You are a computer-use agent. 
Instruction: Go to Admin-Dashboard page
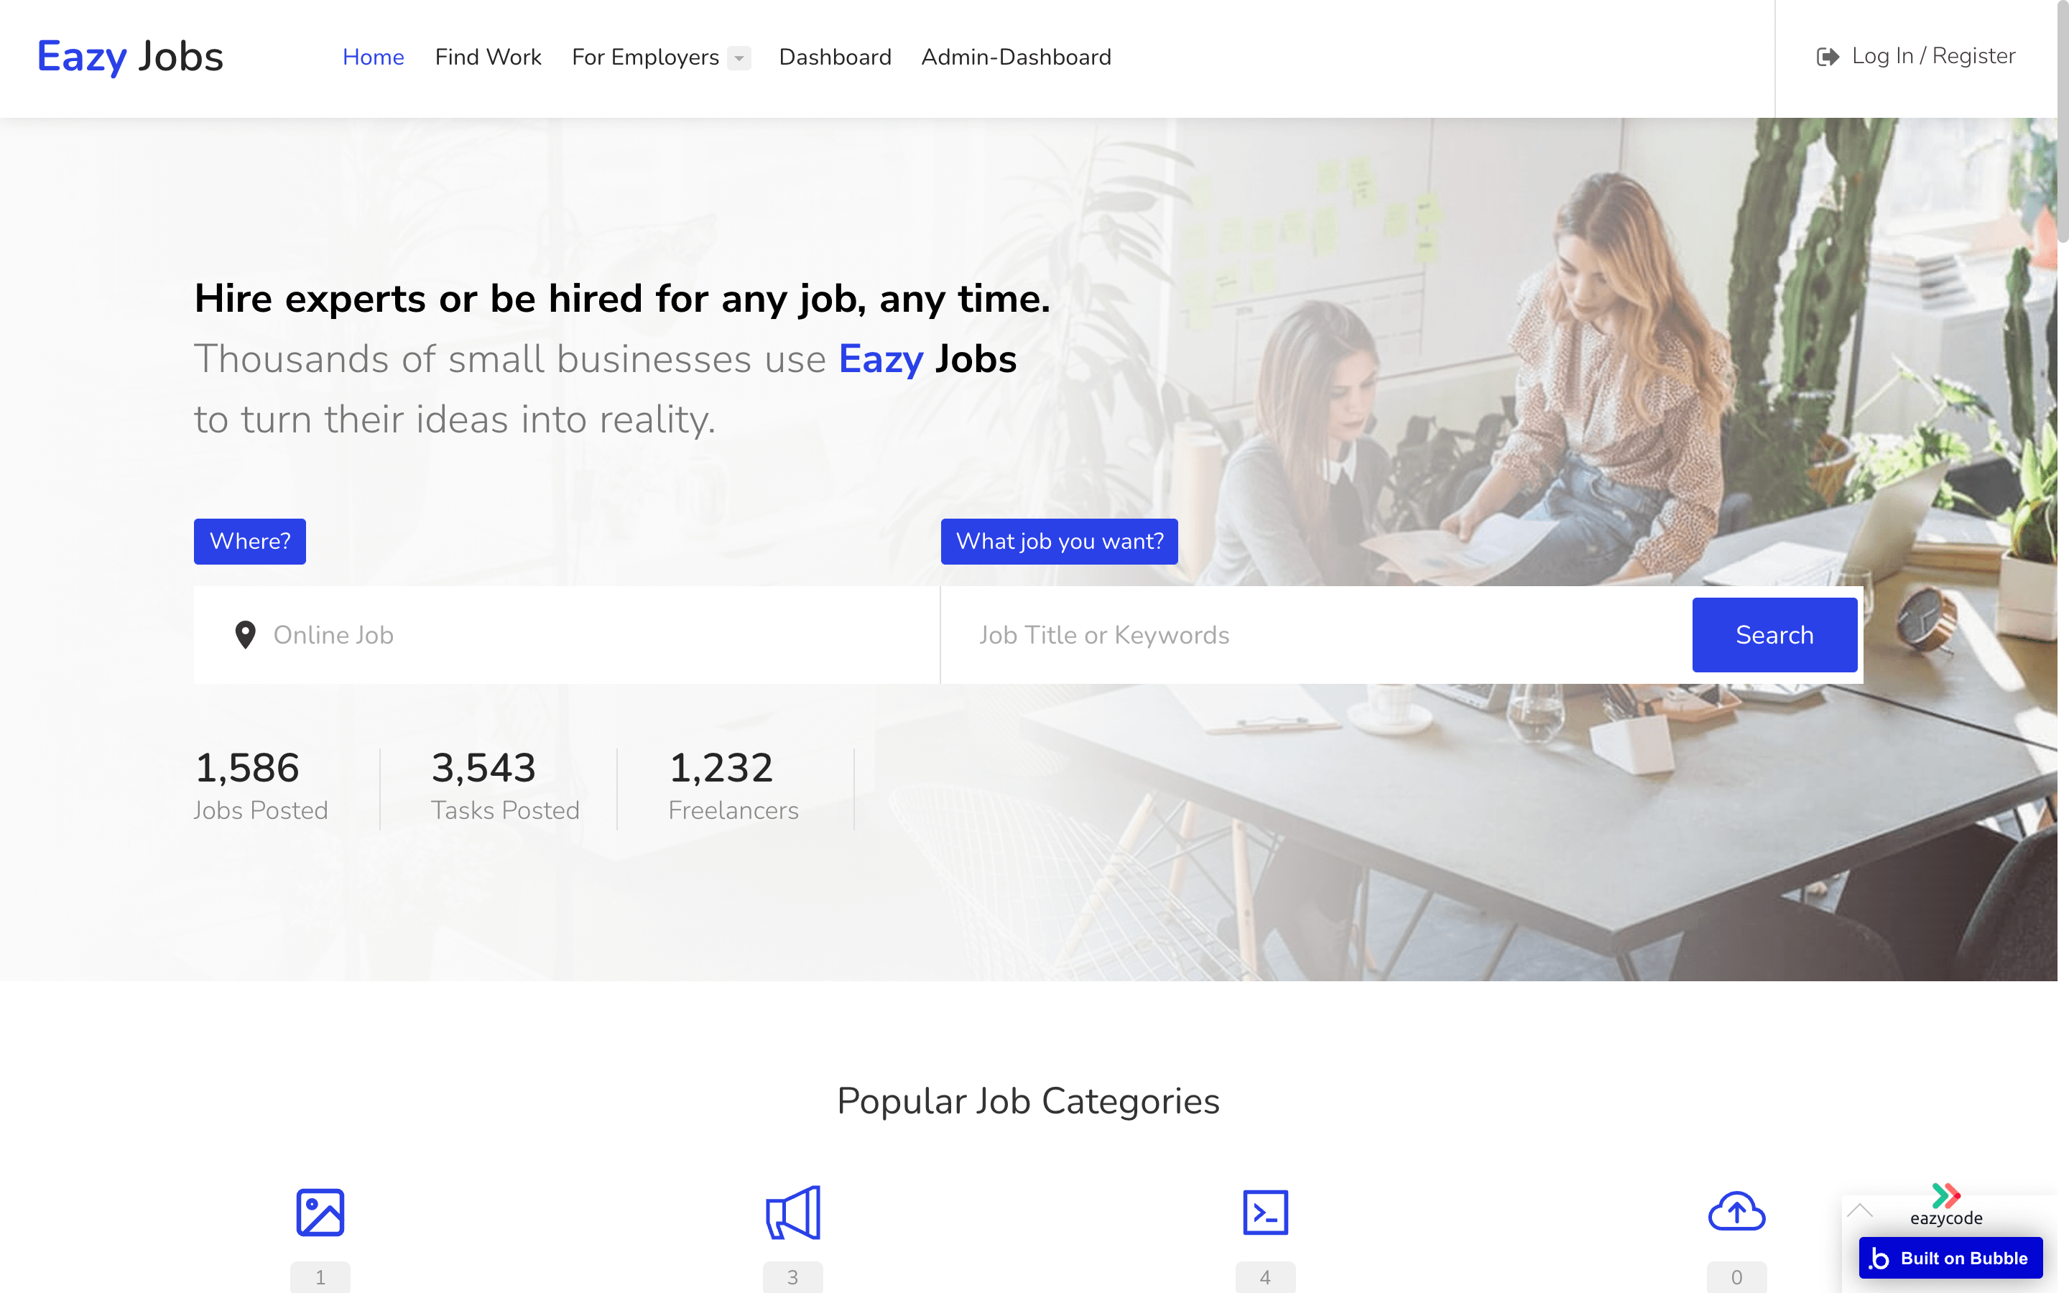coord(1016,57)
